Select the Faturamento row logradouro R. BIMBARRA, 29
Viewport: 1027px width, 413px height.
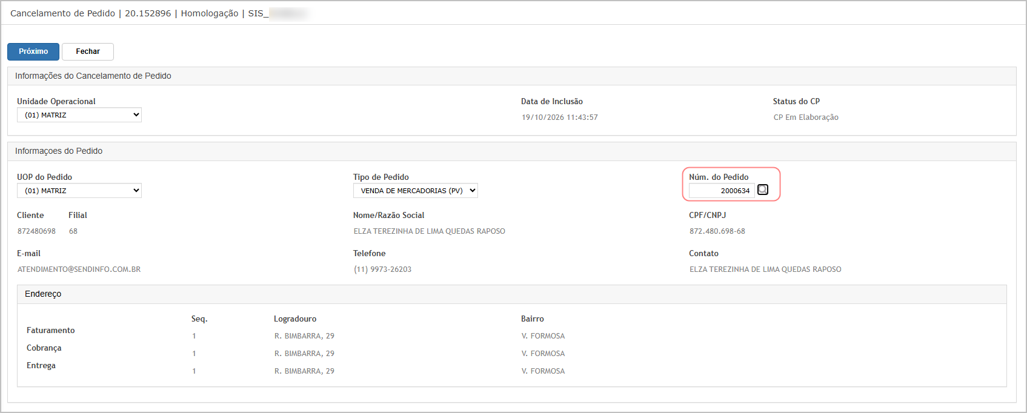[304, 336]
